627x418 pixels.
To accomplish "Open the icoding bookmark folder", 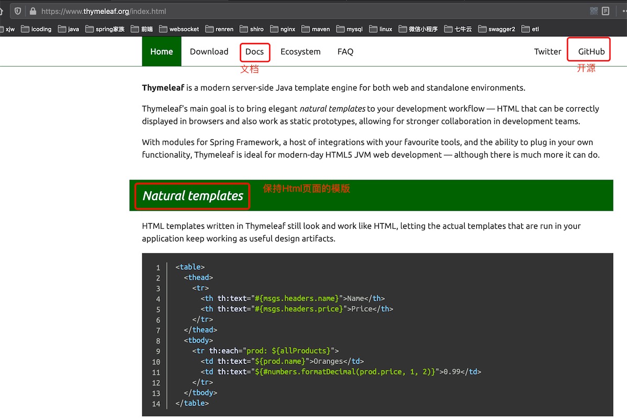I will coord(36,29).
